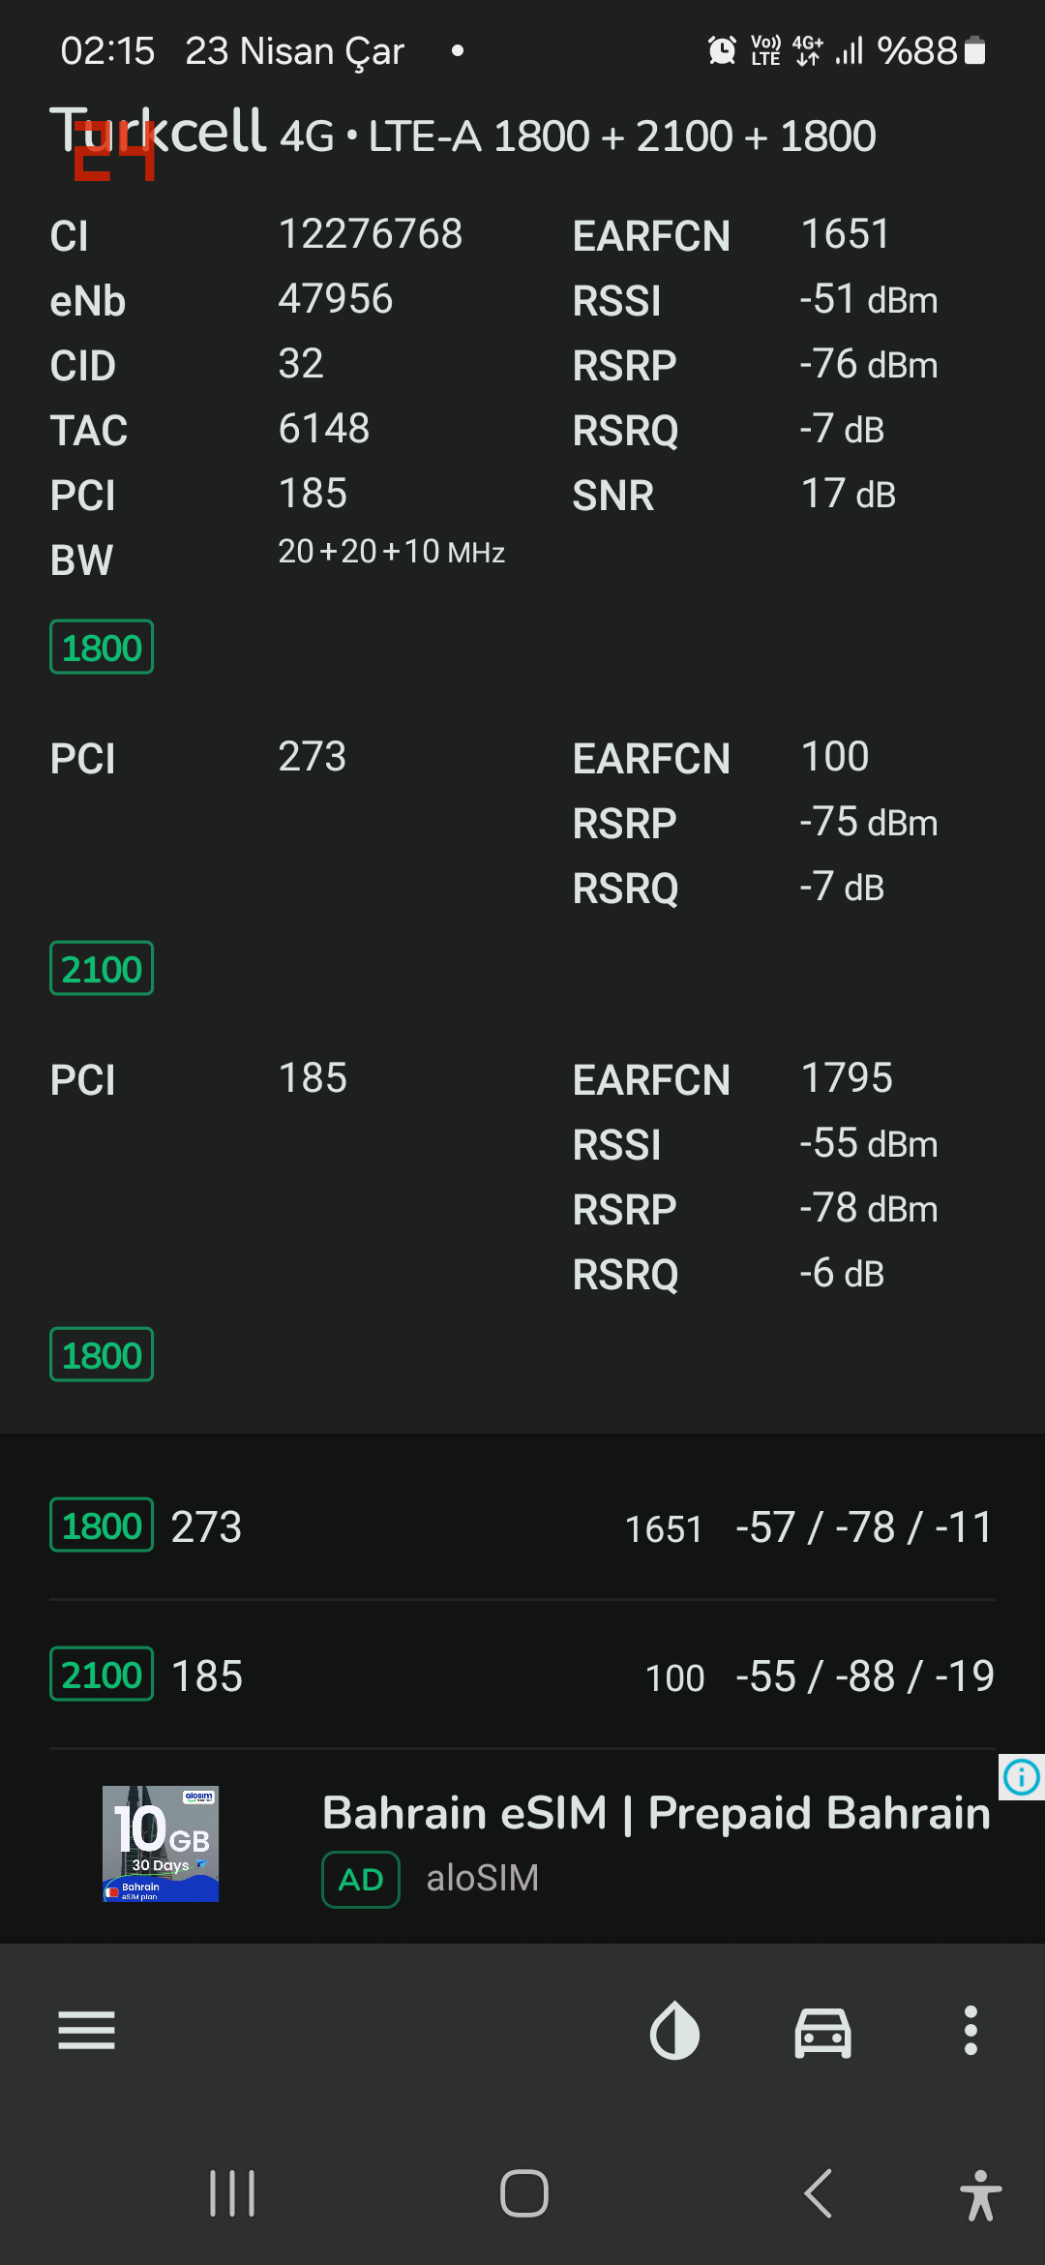Tap the Android recent apps button

(x=232, y=2193)
